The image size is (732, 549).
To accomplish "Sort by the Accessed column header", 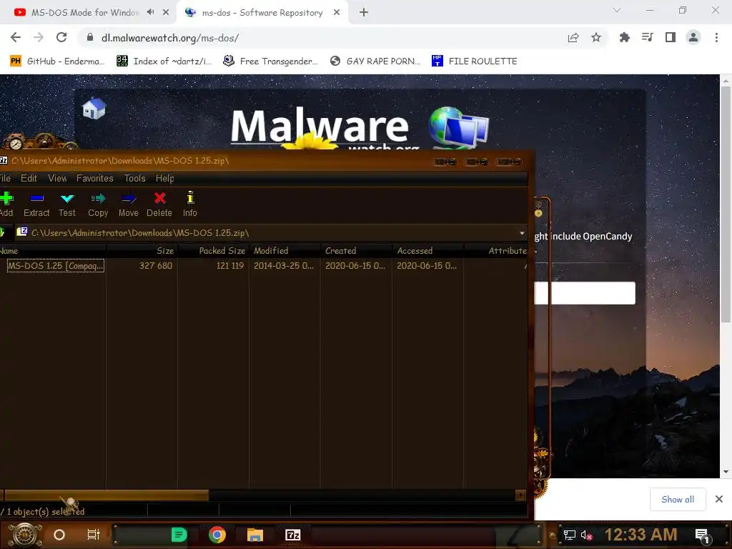I will tap(427, 251).
